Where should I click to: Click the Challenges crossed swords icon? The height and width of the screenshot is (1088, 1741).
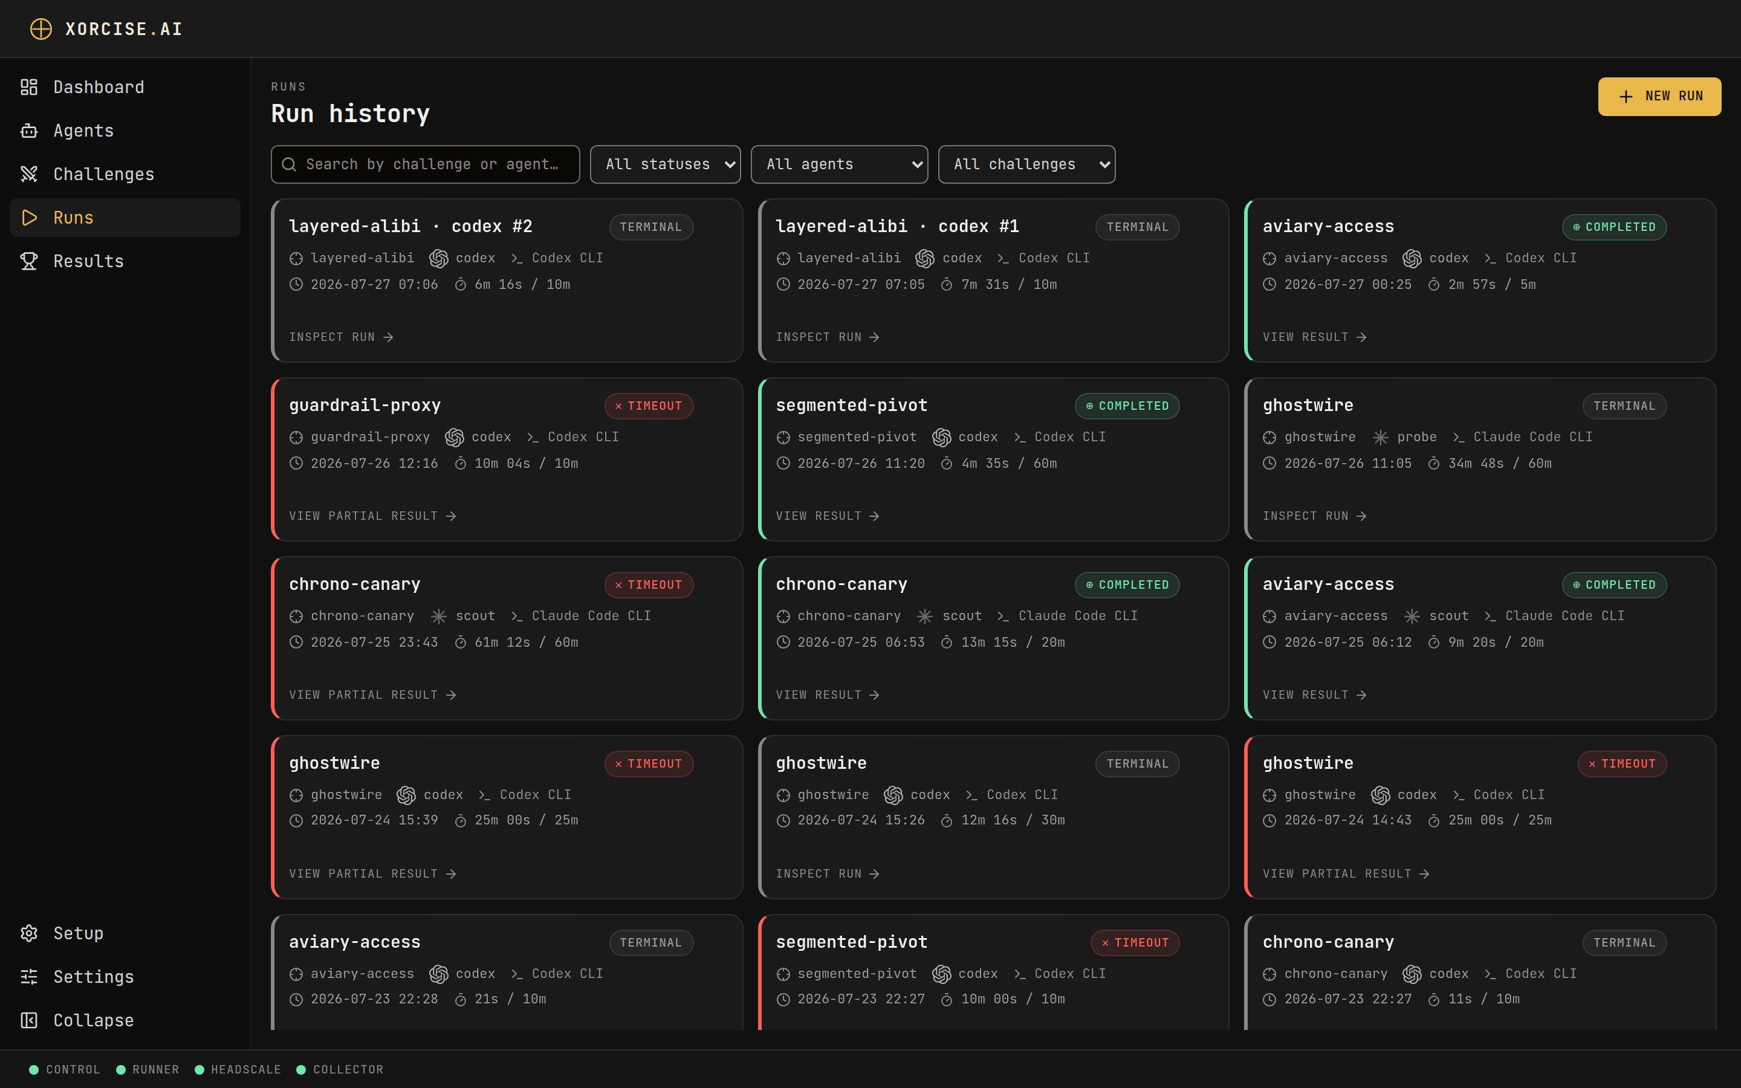click(29, 174)
